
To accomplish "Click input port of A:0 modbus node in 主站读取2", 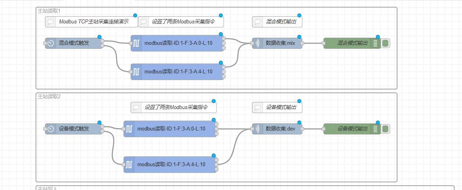I will coord(123,129).
